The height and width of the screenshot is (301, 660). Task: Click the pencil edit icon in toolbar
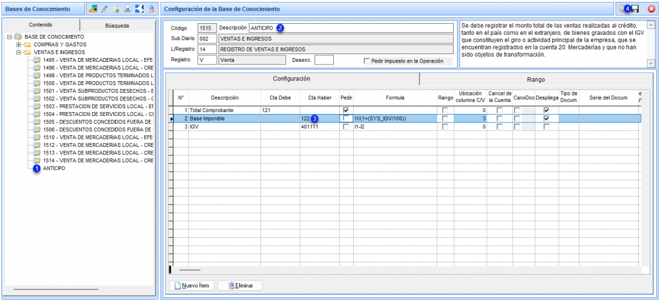104,8
